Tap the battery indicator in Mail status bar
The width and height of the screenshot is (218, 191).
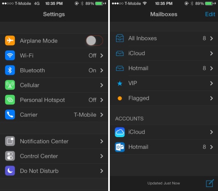coord(209,3)
